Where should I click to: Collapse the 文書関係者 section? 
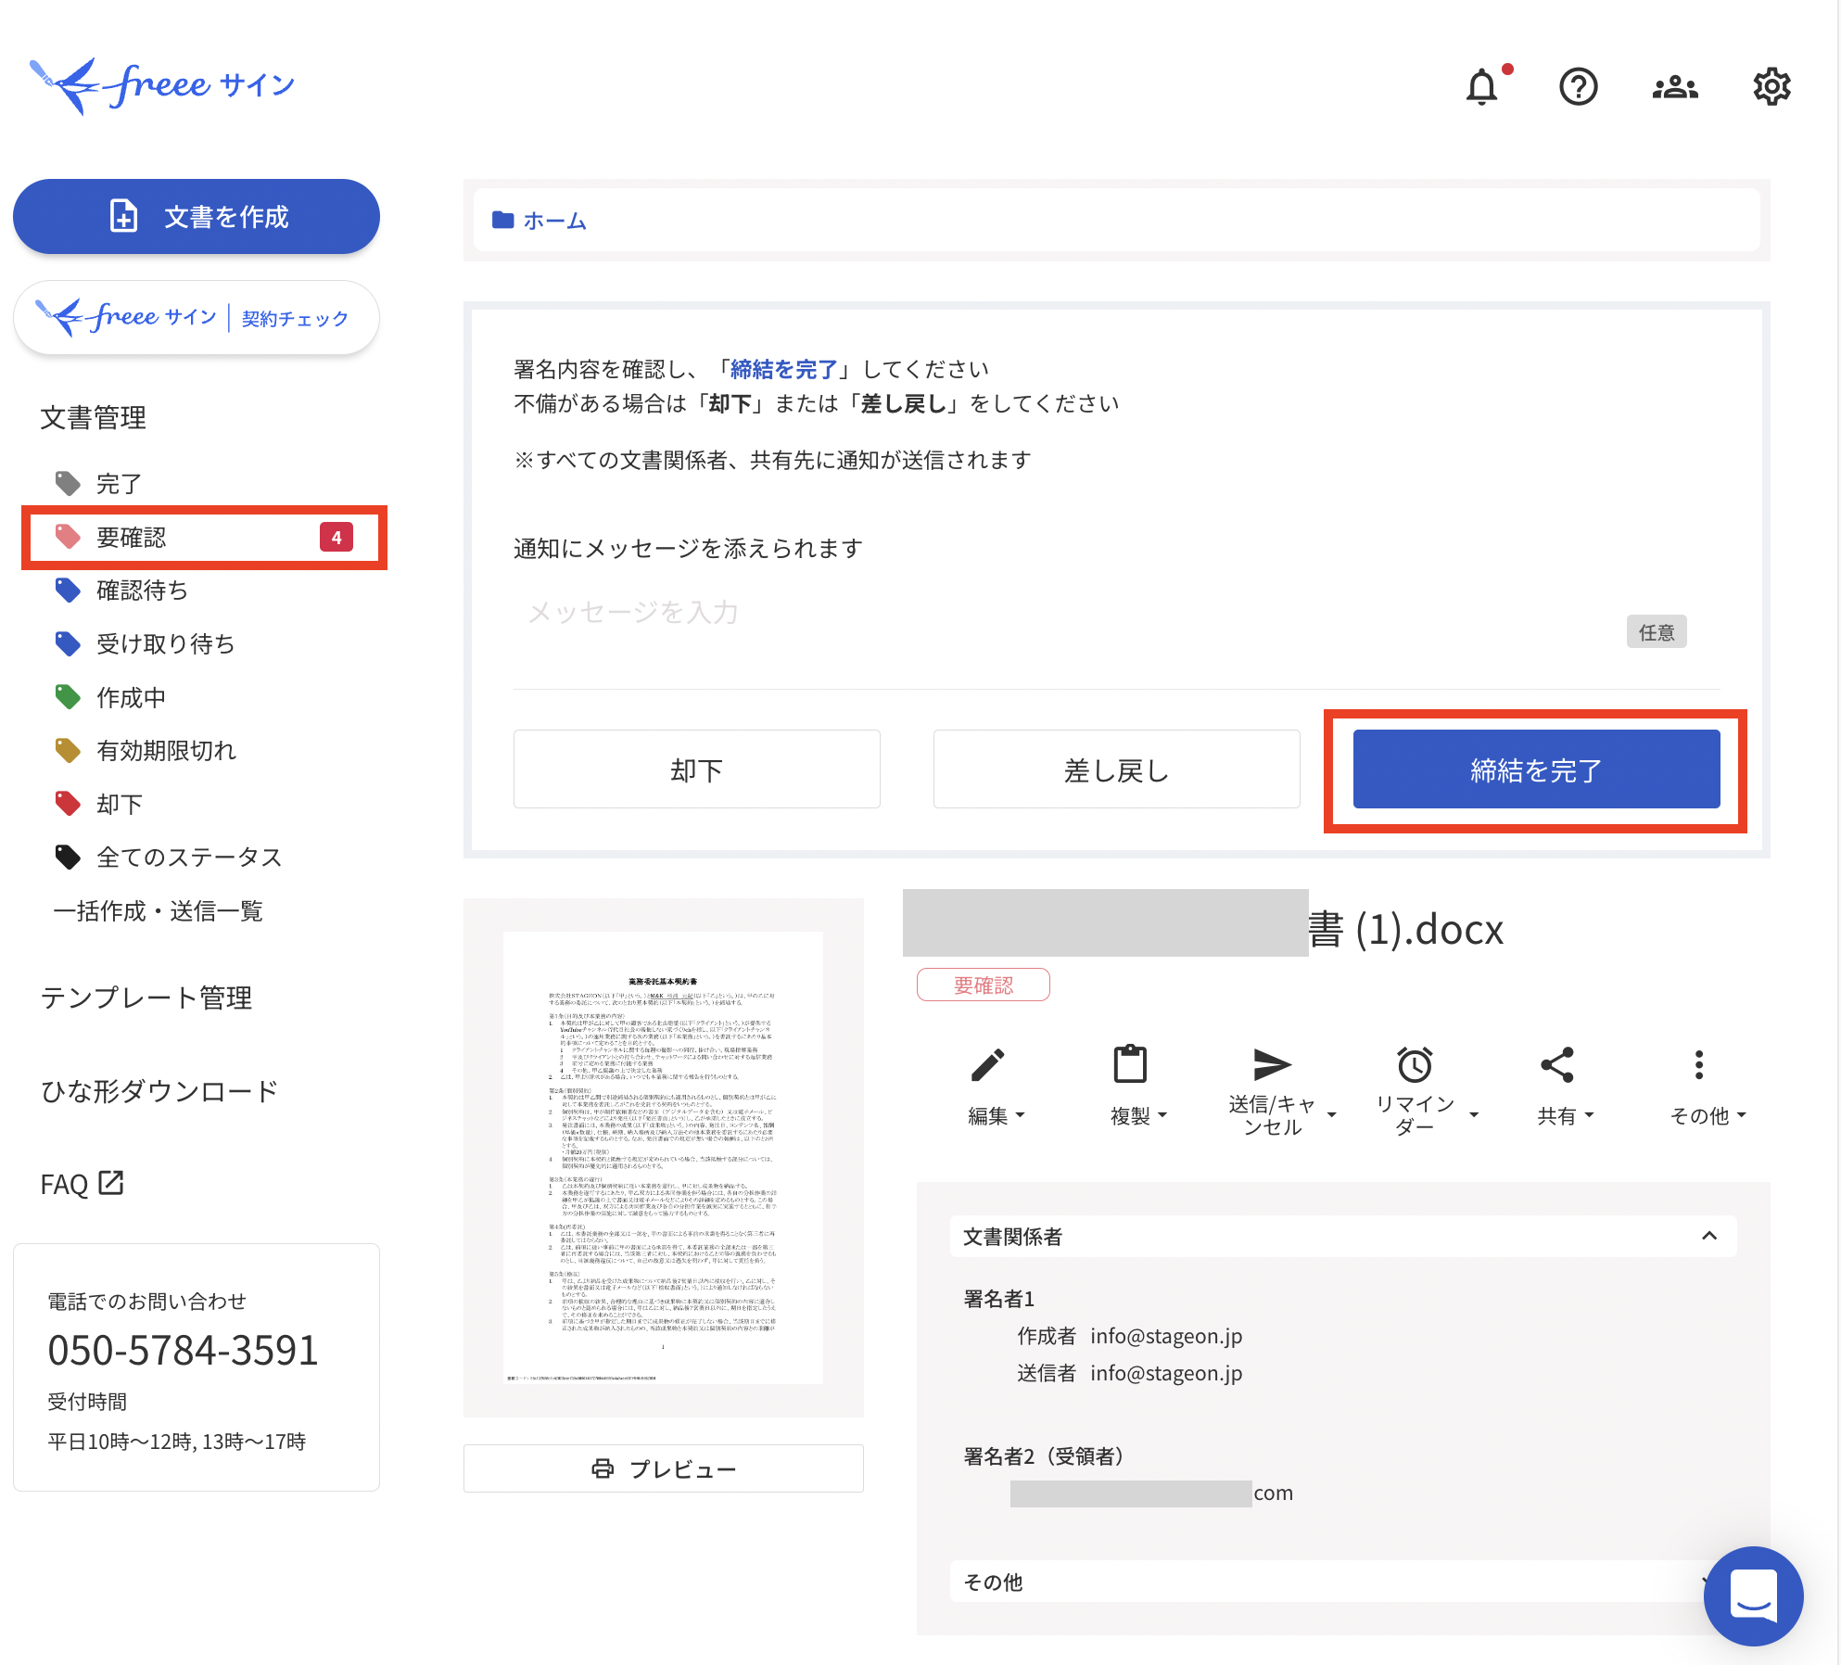coord(1709,1236)
